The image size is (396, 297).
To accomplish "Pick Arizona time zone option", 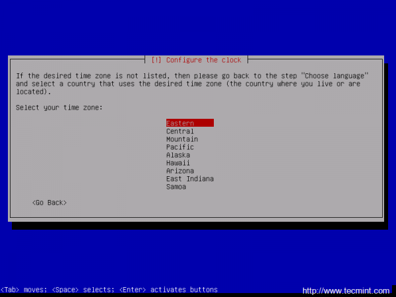I will click(180, 171).
